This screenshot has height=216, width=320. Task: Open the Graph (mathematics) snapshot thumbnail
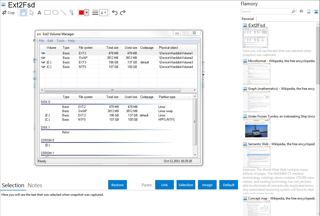(x=256, y=101)
